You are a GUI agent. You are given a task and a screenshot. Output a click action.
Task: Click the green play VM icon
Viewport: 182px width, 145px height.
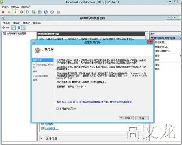point(15,12)
